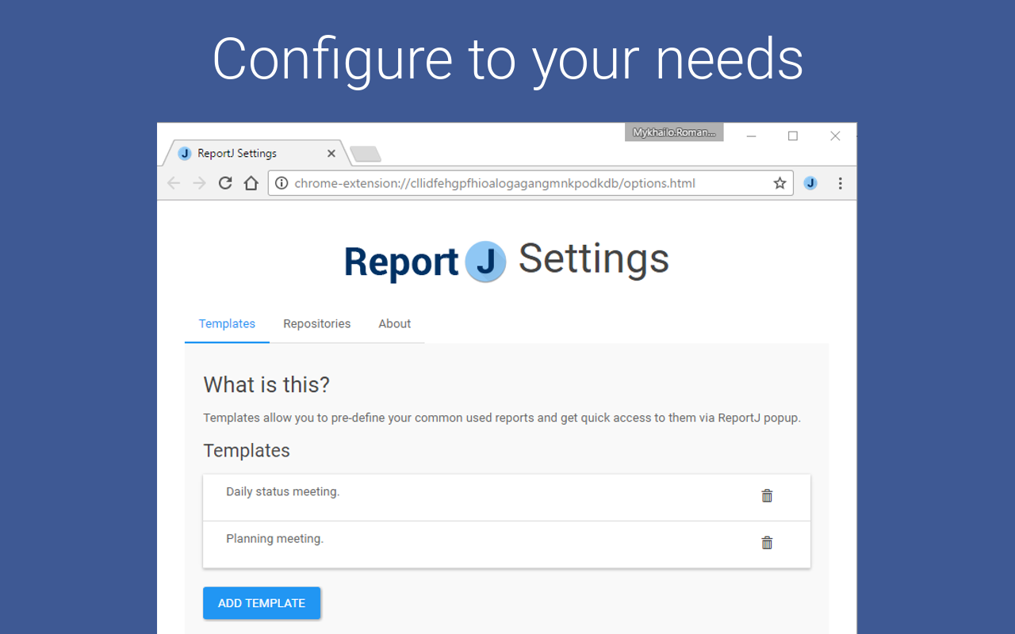Click the back navigation arrow
The image size is (1015, 634).
(174, 183)
